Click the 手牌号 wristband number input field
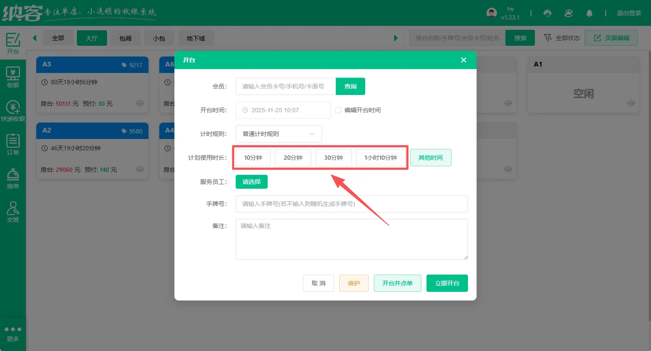This screenshot has width=651, height=351. click(x=351, y=204)
